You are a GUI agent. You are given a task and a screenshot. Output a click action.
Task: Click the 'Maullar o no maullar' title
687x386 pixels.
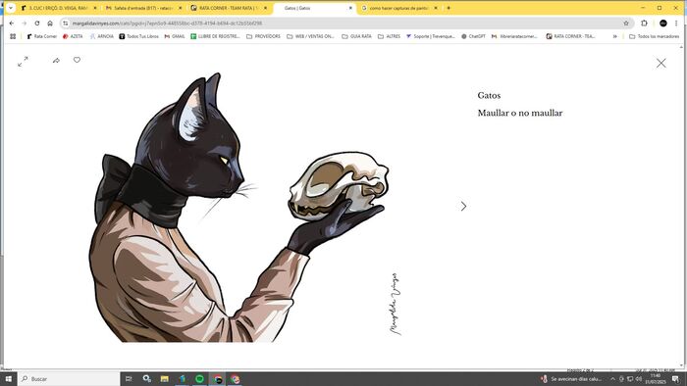pos(519,113)
